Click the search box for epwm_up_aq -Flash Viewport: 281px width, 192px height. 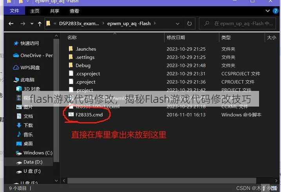click(237, 24)
